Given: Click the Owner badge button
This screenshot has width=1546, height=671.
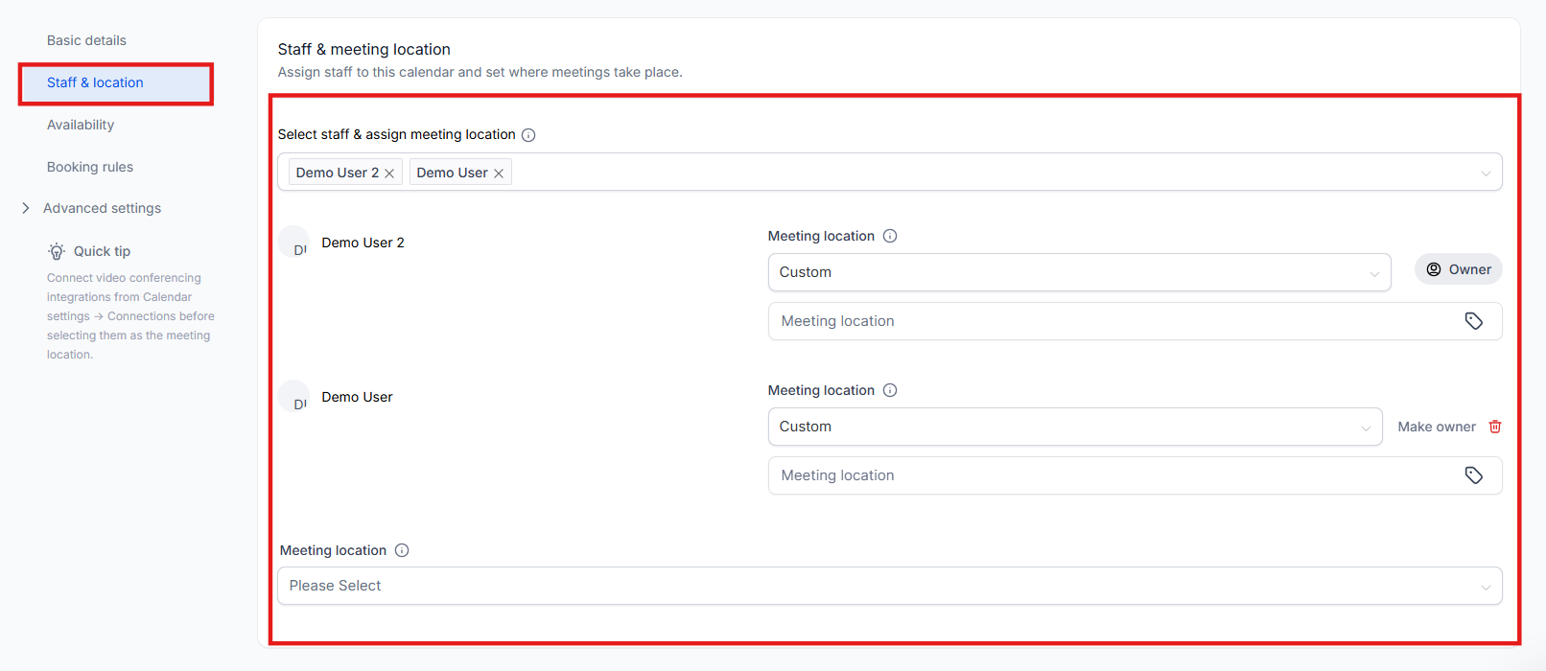Looking at the screenshot, I should click(x=1458, y=269).
